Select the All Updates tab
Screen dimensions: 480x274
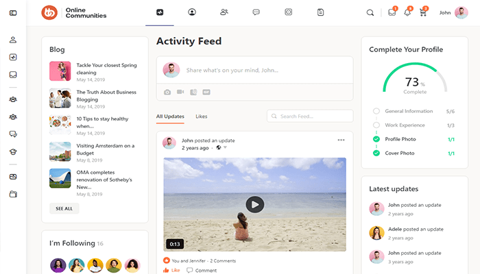(x=170, y=116)
